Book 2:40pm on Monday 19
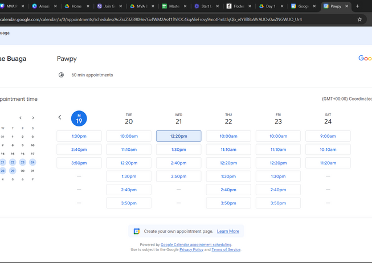This screenshot has height=263, width=372. click(79, 149)
